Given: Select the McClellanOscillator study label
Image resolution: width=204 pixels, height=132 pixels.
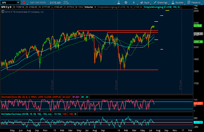Looking at the screenshot, I should tap(26, 114).
